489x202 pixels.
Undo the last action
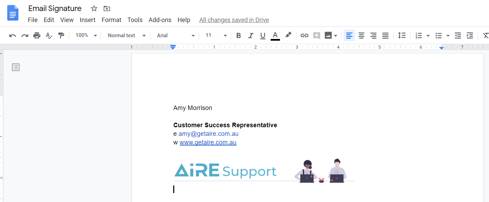(x=13, y=35)
